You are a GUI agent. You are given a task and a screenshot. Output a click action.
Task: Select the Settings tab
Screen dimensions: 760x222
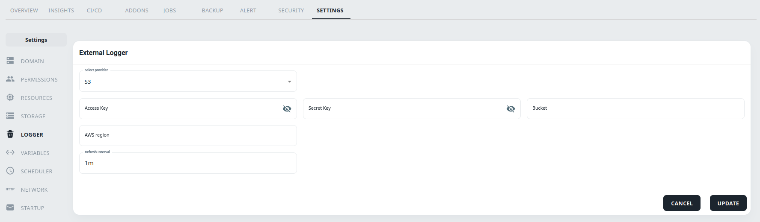click(330, 10)
